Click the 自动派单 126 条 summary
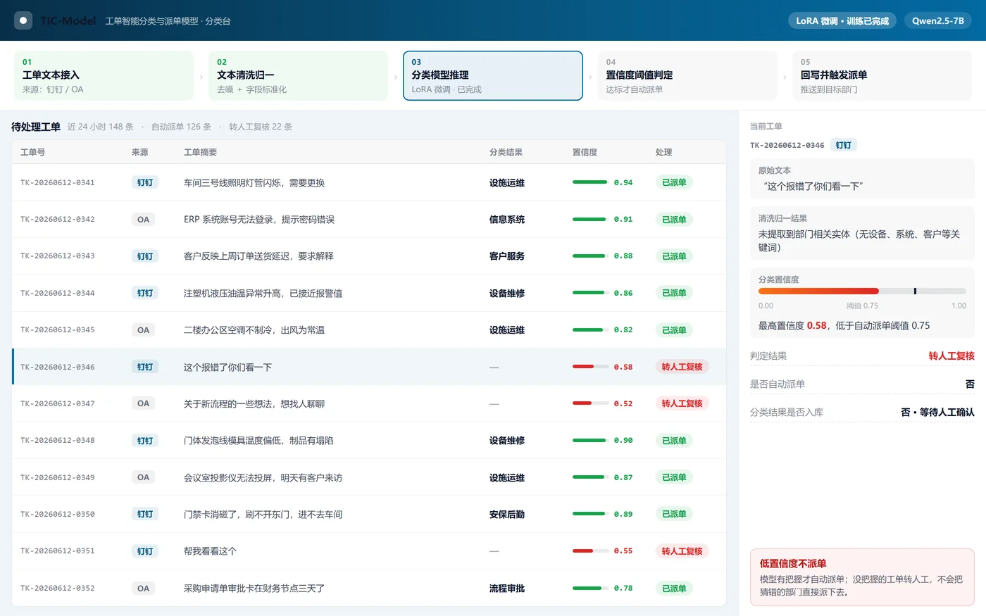This screenshot has height=616, width=986. pos(181,127)
